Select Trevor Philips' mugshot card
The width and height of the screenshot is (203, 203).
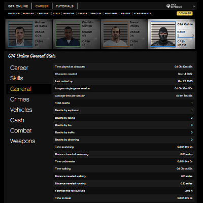click(x=124, y=34)
